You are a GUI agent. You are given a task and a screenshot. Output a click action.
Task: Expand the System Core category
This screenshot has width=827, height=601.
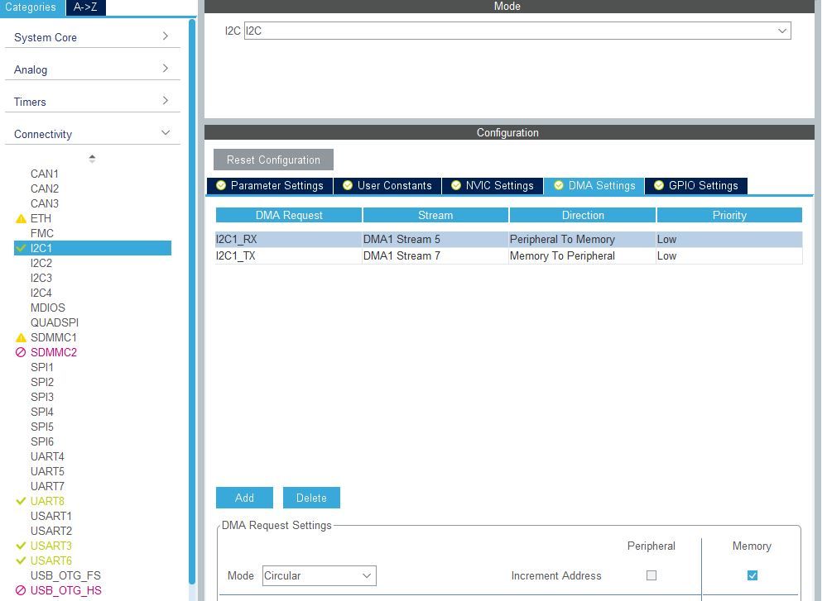pos(92,37)
